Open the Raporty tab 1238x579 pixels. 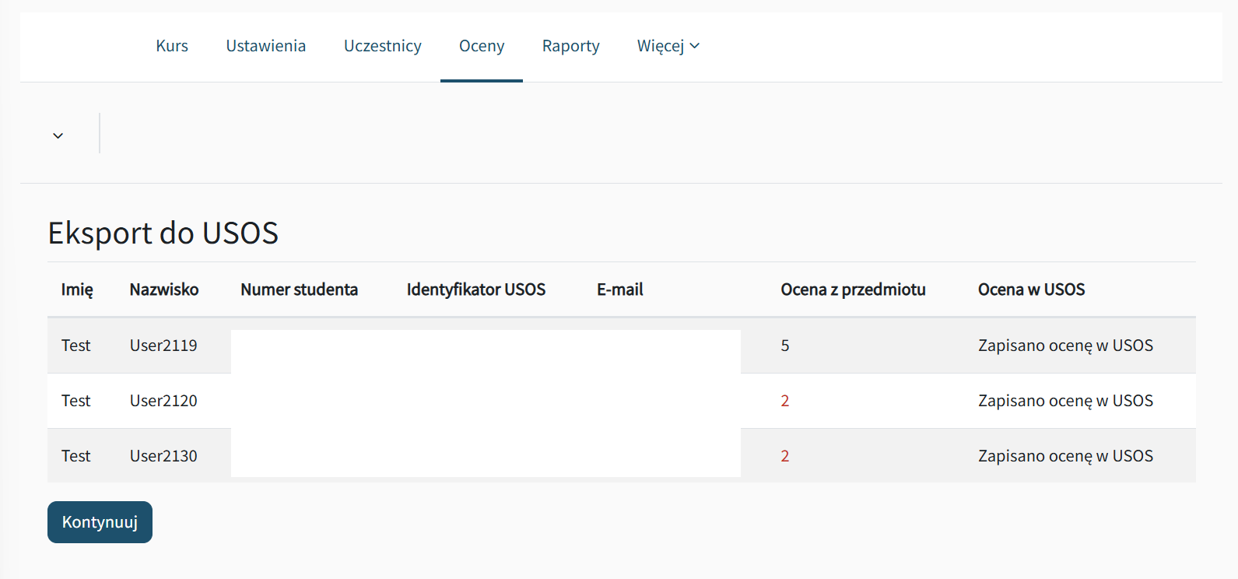[x=570, y=46]
